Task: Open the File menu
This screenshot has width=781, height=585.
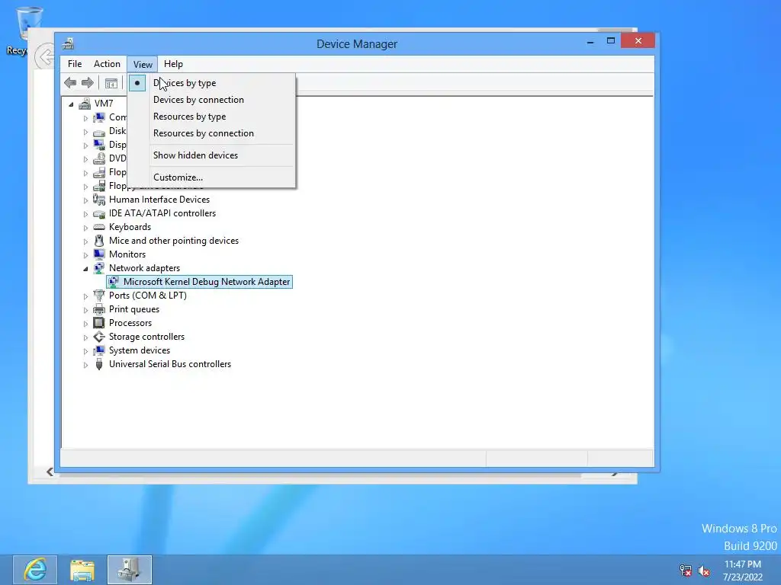Action: pos(75,64)
